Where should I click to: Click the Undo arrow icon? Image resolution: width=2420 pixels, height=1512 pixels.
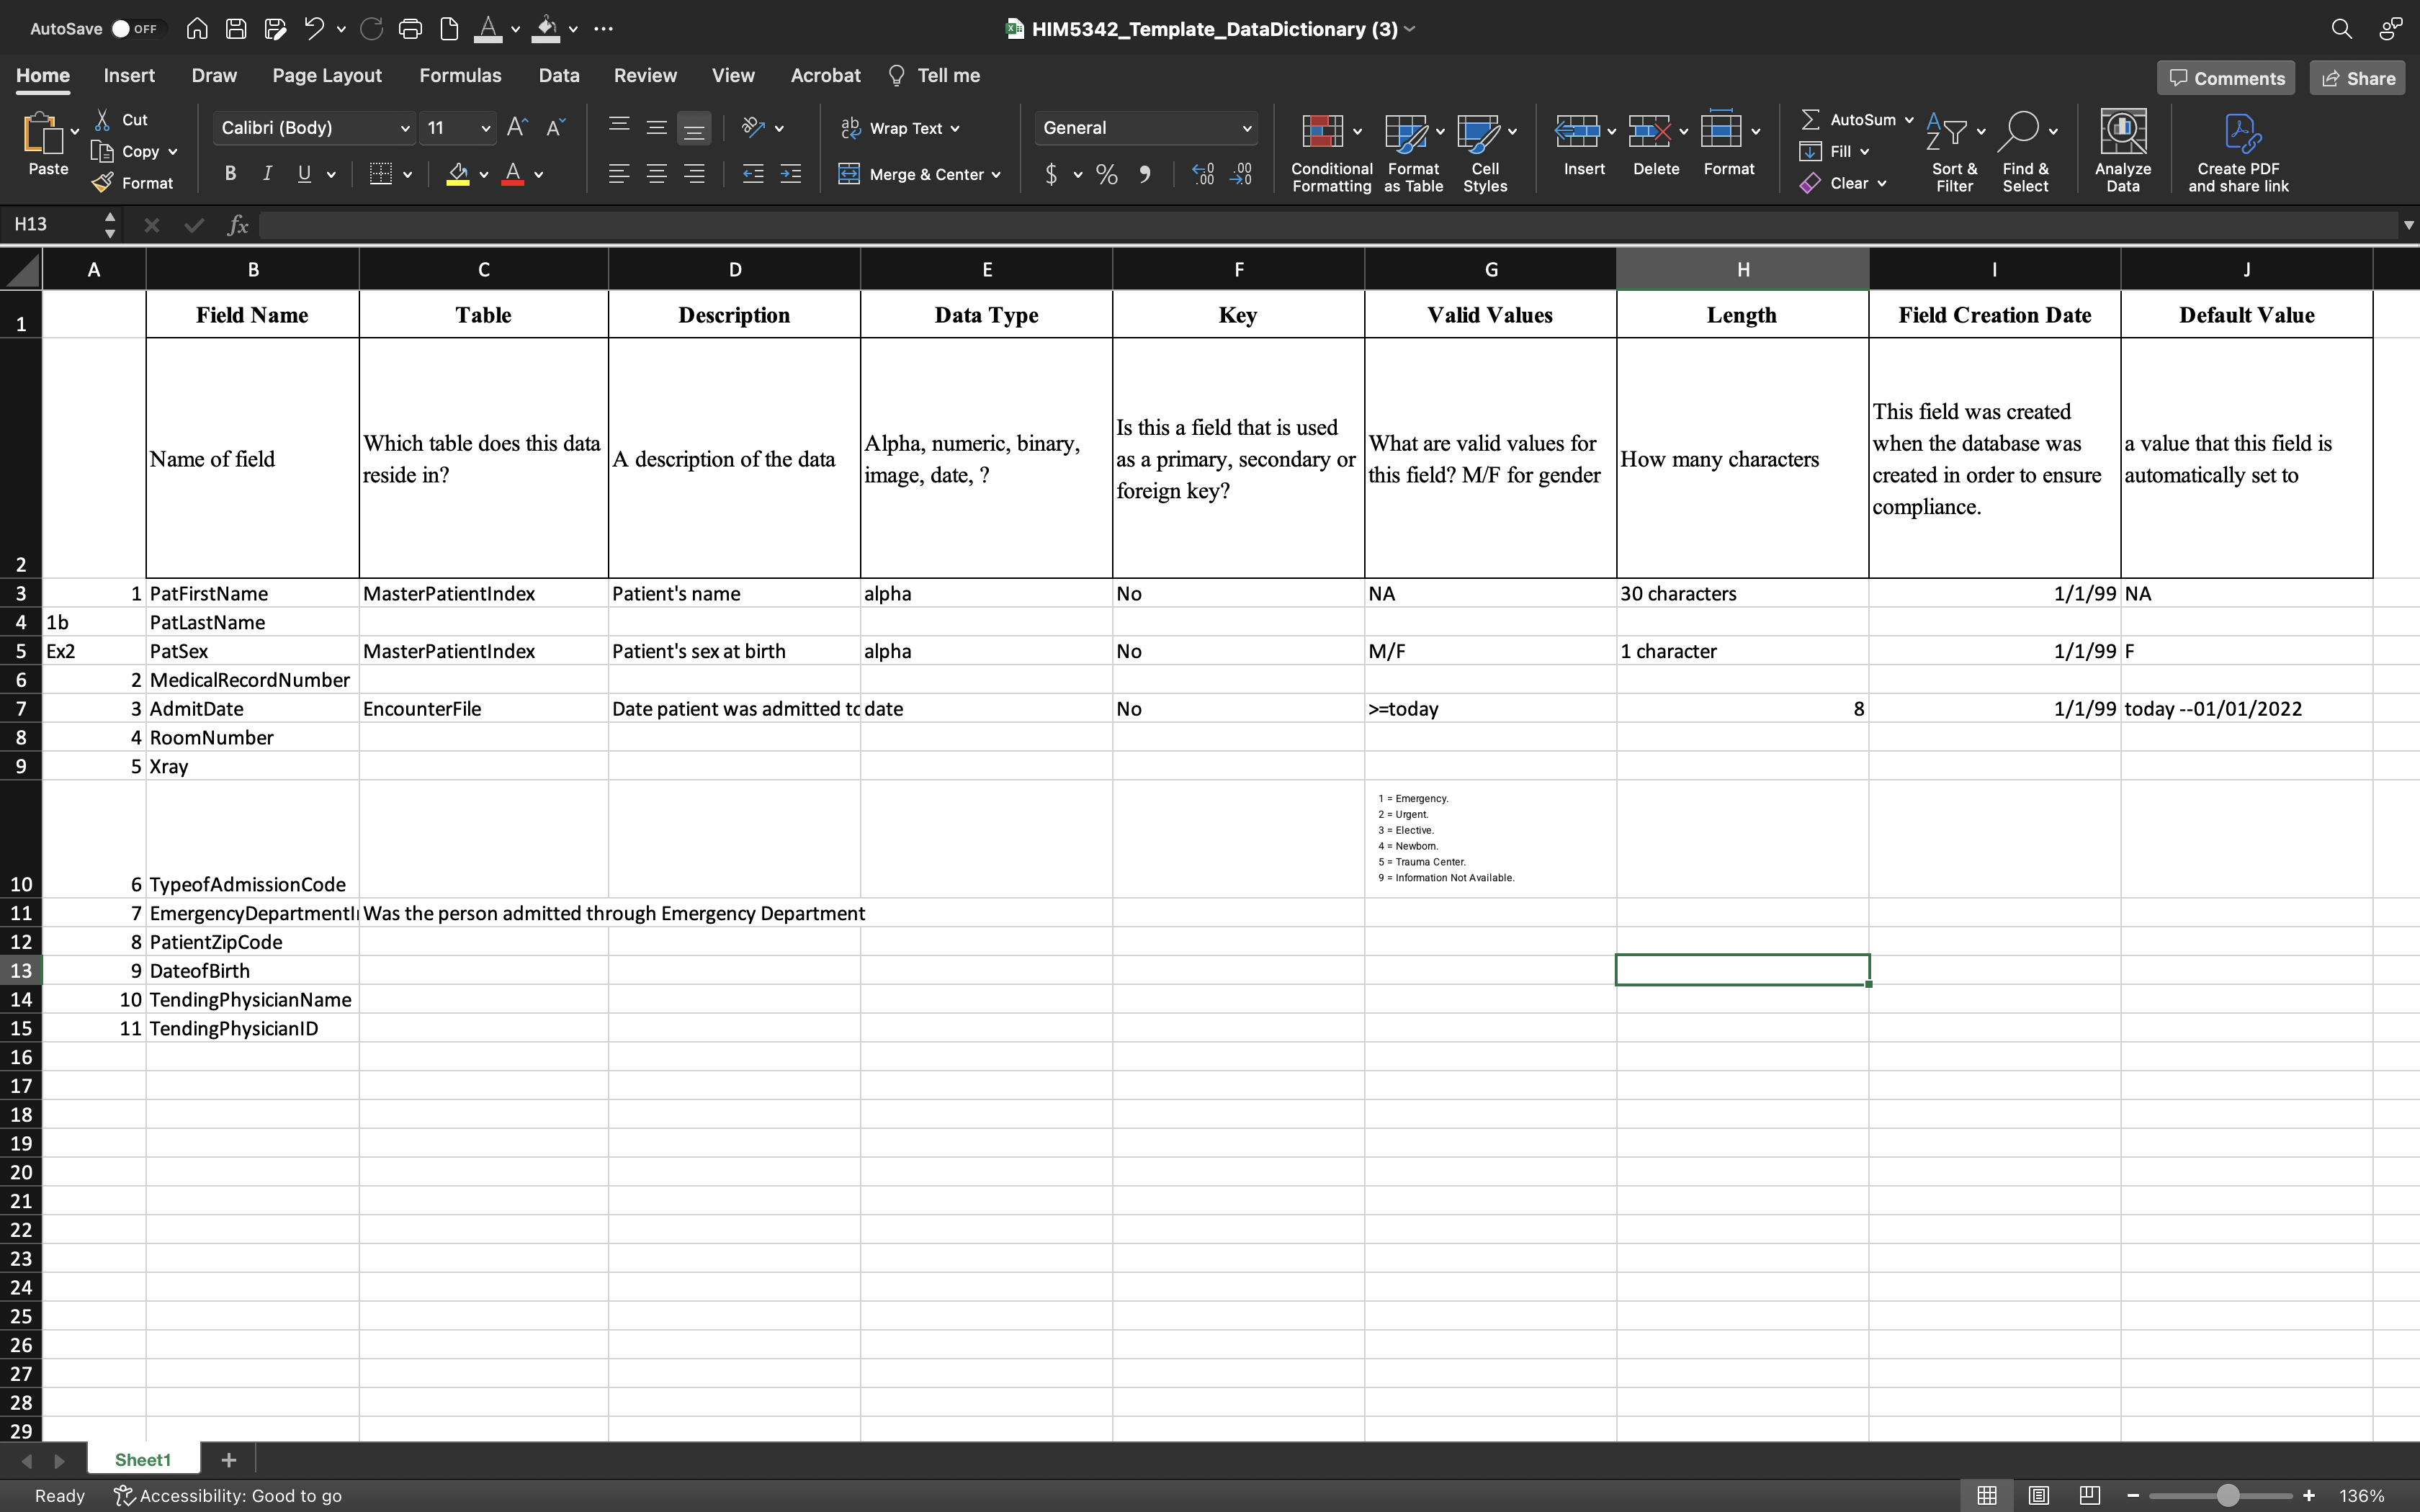coord(313,29)
